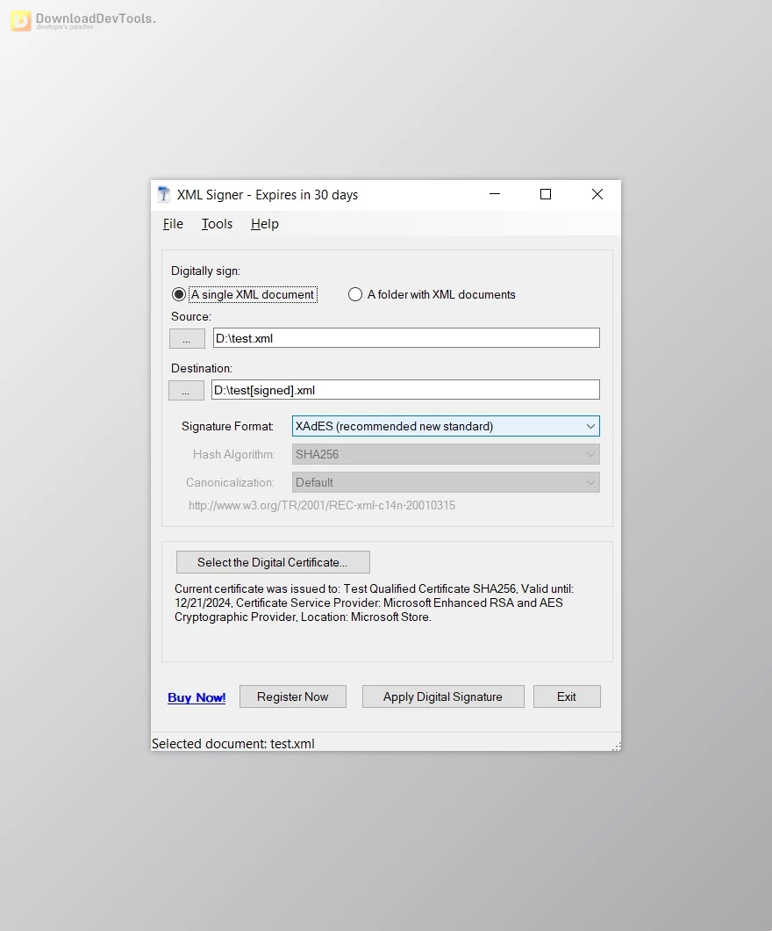Open the File menu

coord(173,224)
